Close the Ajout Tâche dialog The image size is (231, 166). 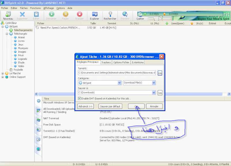(162, 57)
